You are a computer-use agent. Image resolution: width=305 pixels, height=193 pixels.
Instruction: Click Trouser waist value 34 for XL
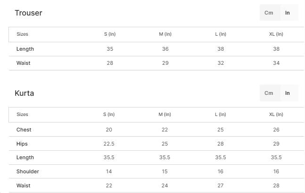pos(276,63)
